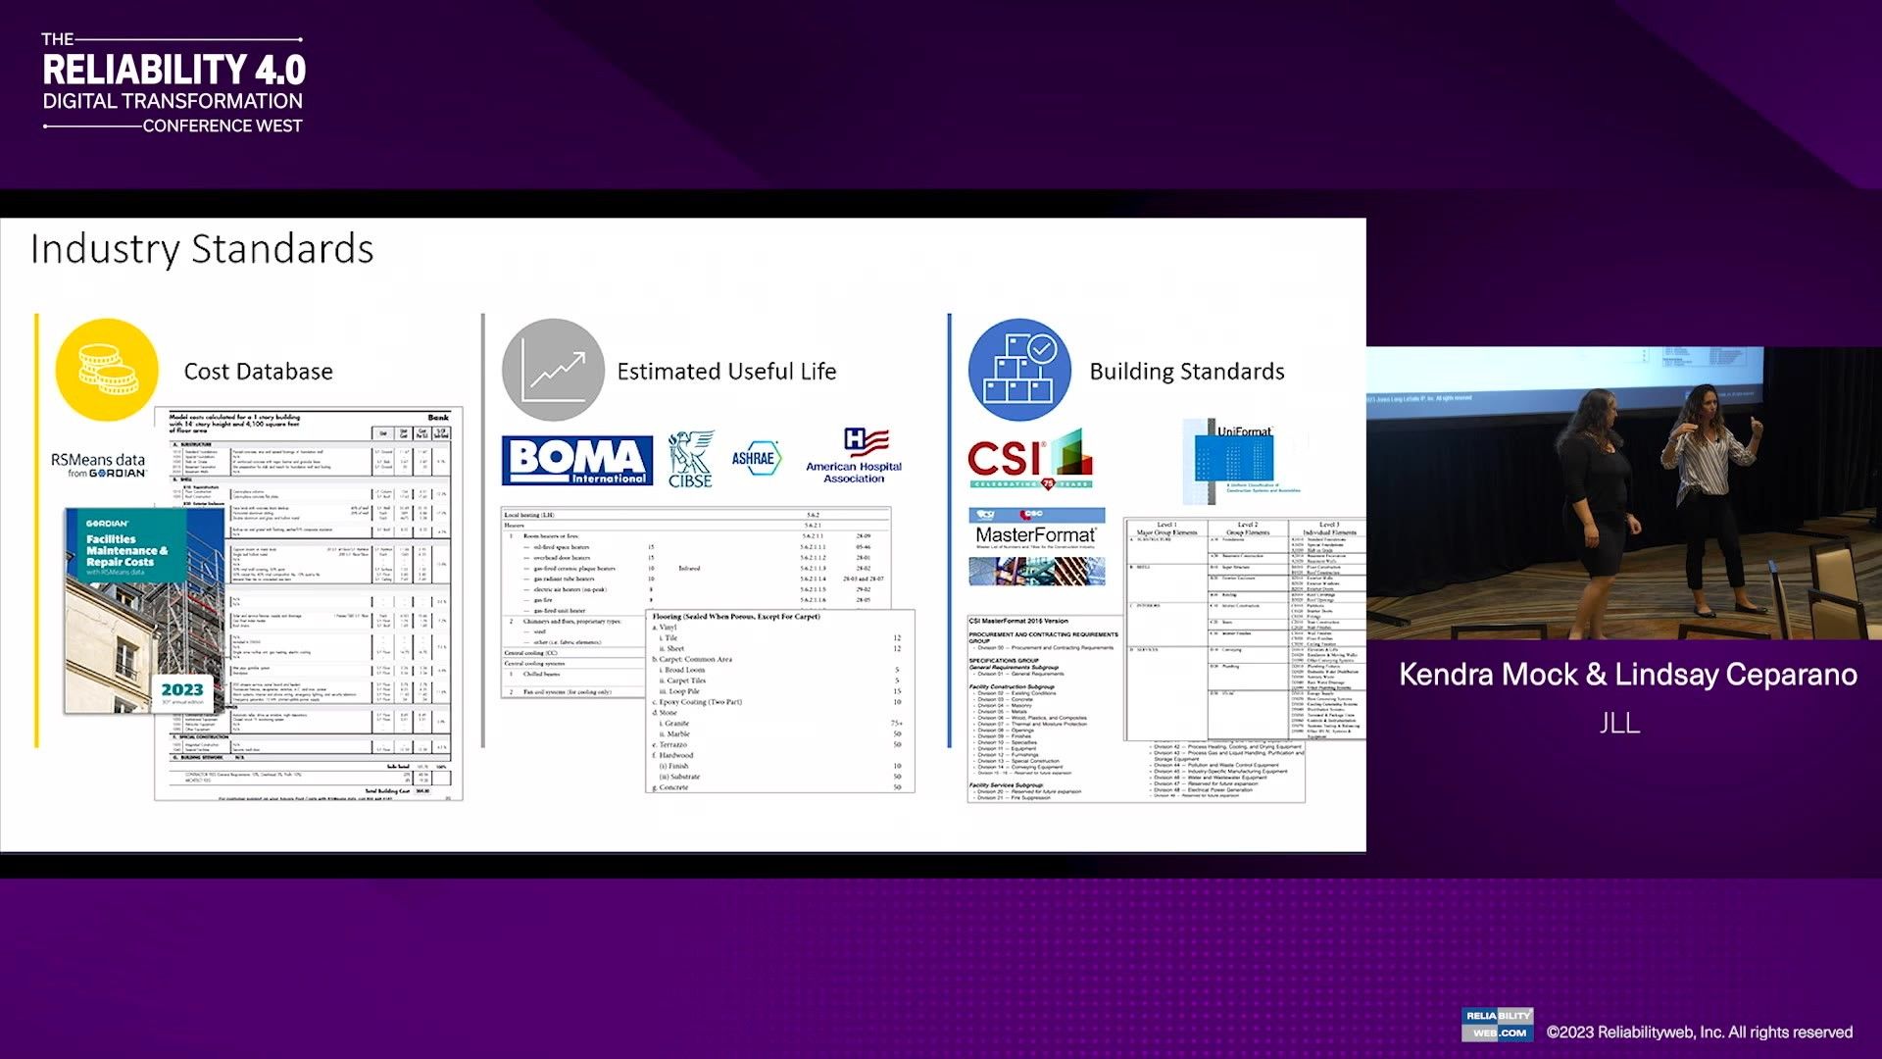Click the RSMeans data from Gordian logo
Screen dimensions: 1882x1059
pos(98,465)
